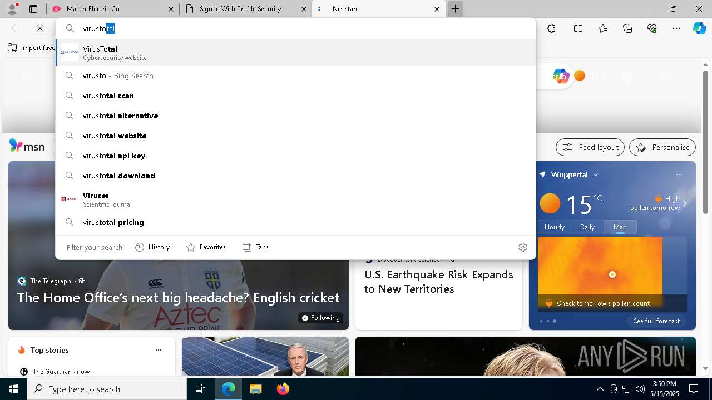The image size is (712, 400).
Task: Open Task View icon on taskbar
Action: pos(200,389)
